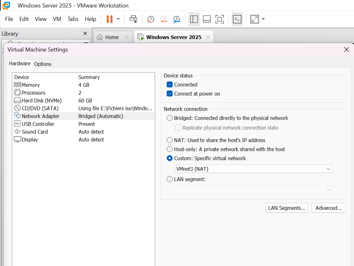This screenshot has width=354, height=266.
Task: Close the Virtual Machine Settings dialog
Action: 346,50
